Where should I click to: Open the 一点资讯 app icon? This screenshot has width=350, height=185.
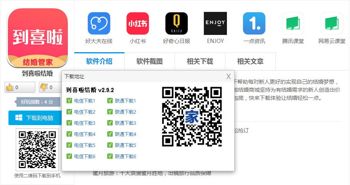click(254, 24)
